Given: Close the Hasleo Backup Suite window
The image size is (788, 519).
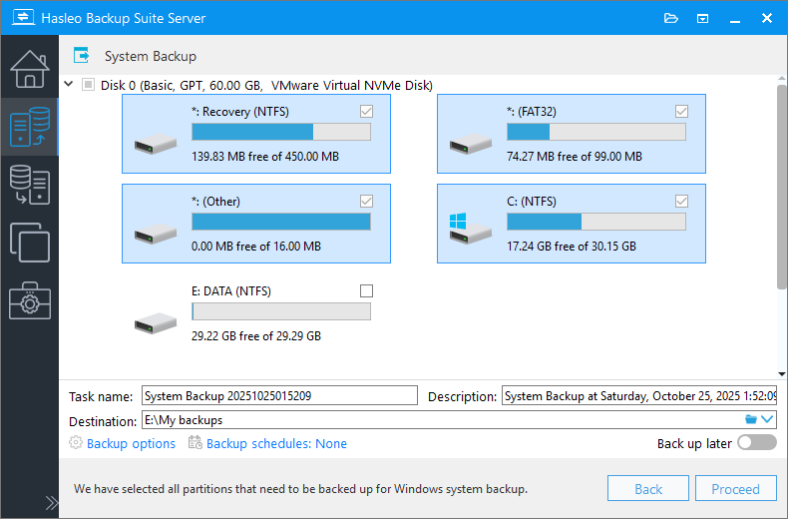Looking at the screenshot, I should pyautogui.click(x=766, y=18).
